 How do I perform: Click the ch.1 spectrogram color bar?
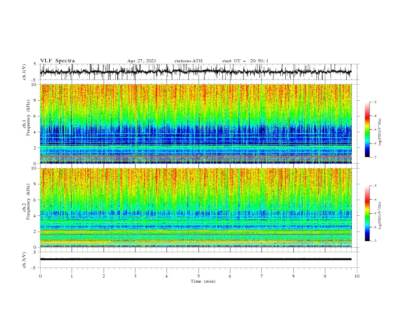367,130
